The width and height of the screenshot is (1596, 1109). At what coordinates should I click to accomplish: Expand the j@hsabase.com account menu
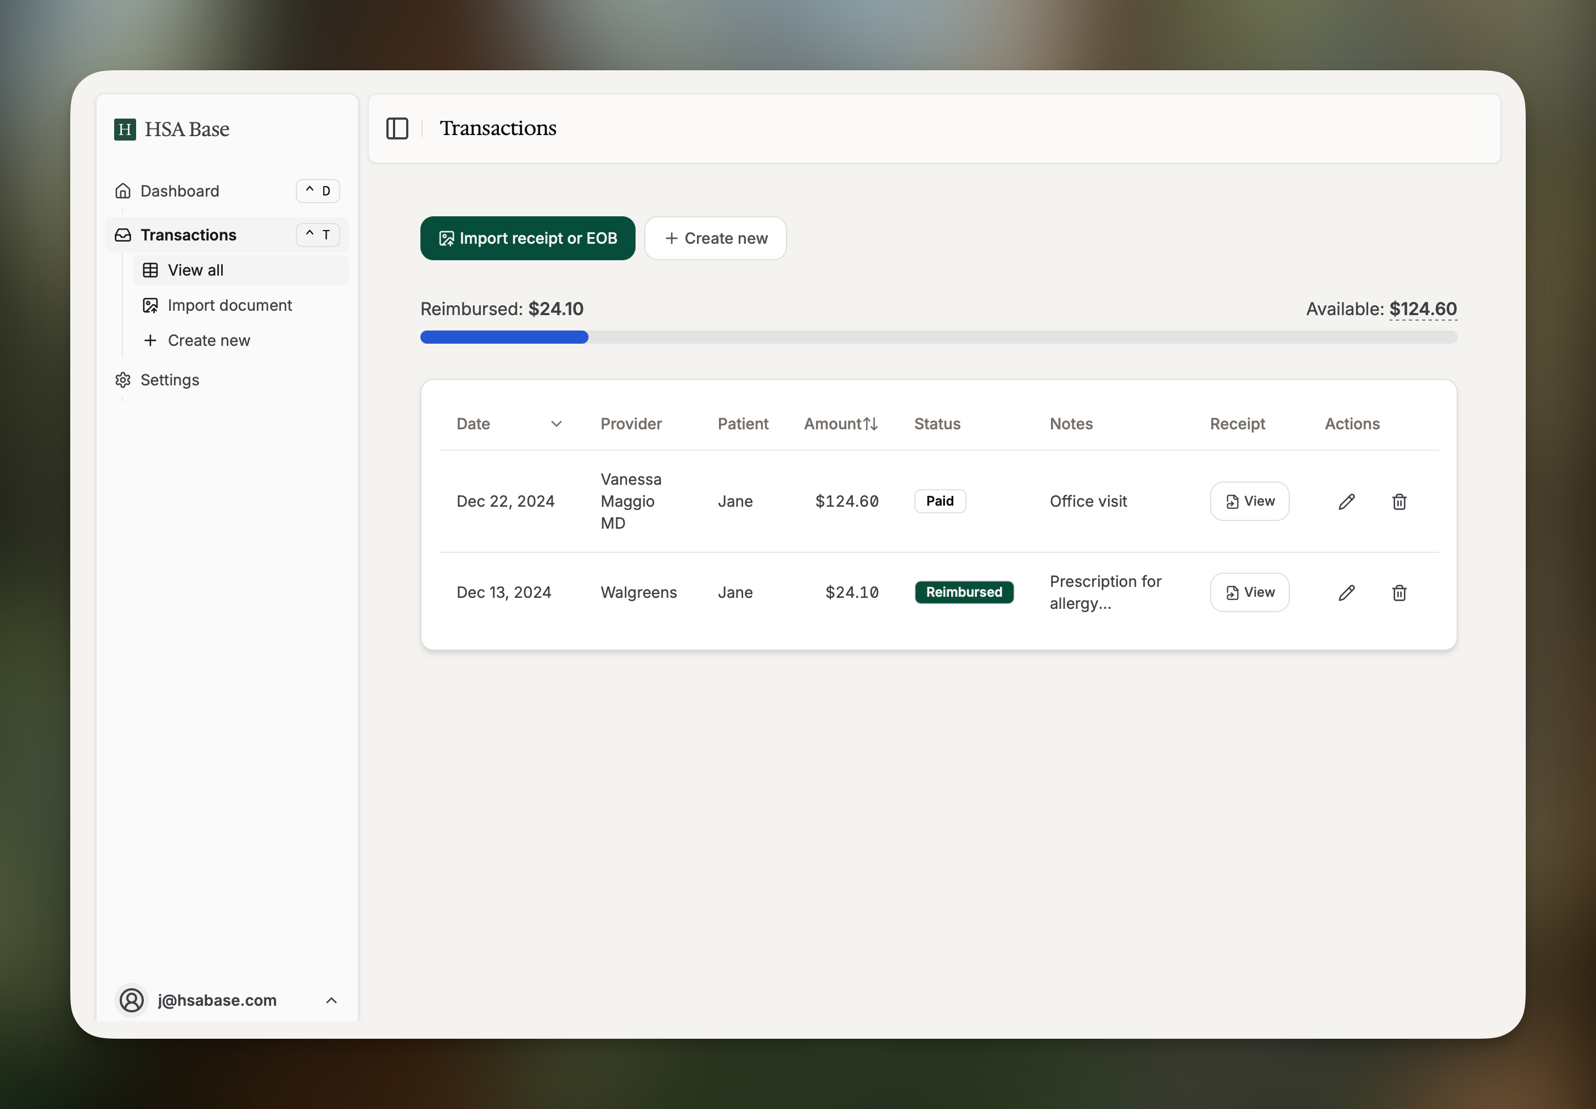(x=331, y=1000)
